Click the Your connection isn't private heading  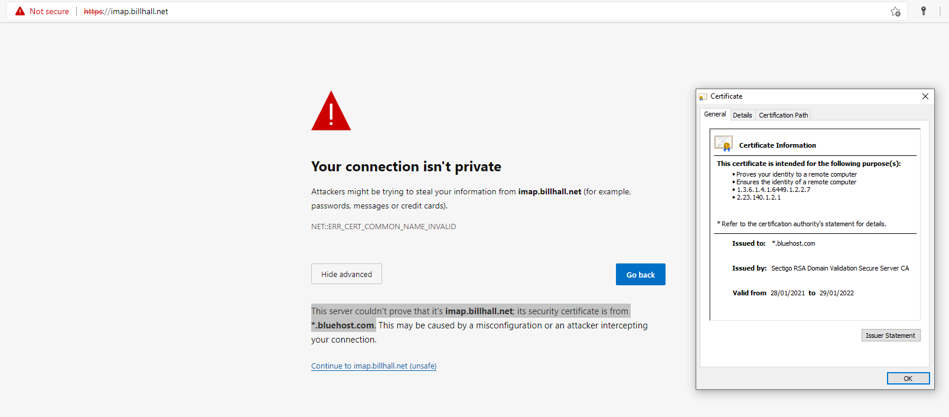click(406, 167)
